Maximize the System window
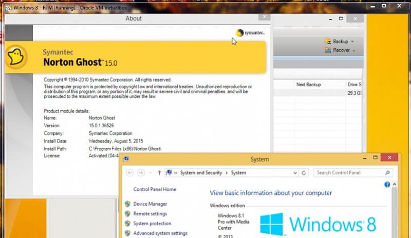Image resolution: width=411 pixels, height=238 pixels. pos(376,157)
